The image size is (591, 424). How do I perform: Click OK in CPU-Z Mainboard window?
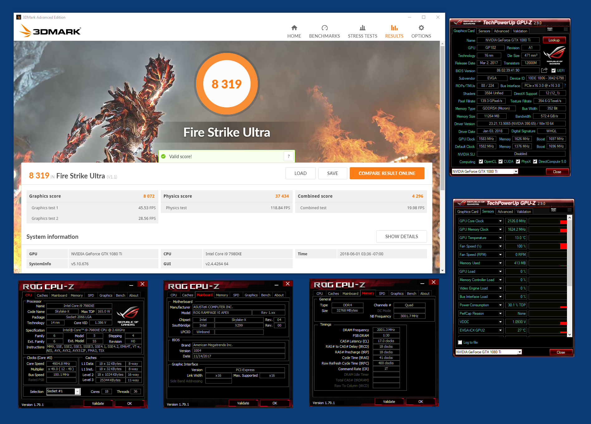[x=275, y=403]
